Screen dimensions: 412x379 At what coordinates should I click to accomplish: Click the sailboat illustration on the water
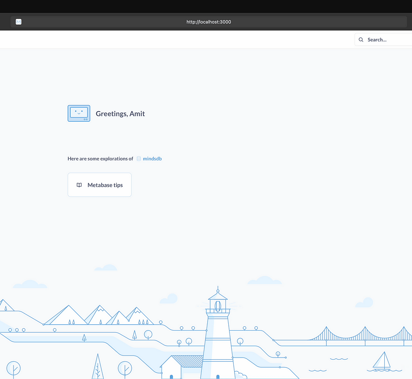pyautogui.click(x=382, y=361)
